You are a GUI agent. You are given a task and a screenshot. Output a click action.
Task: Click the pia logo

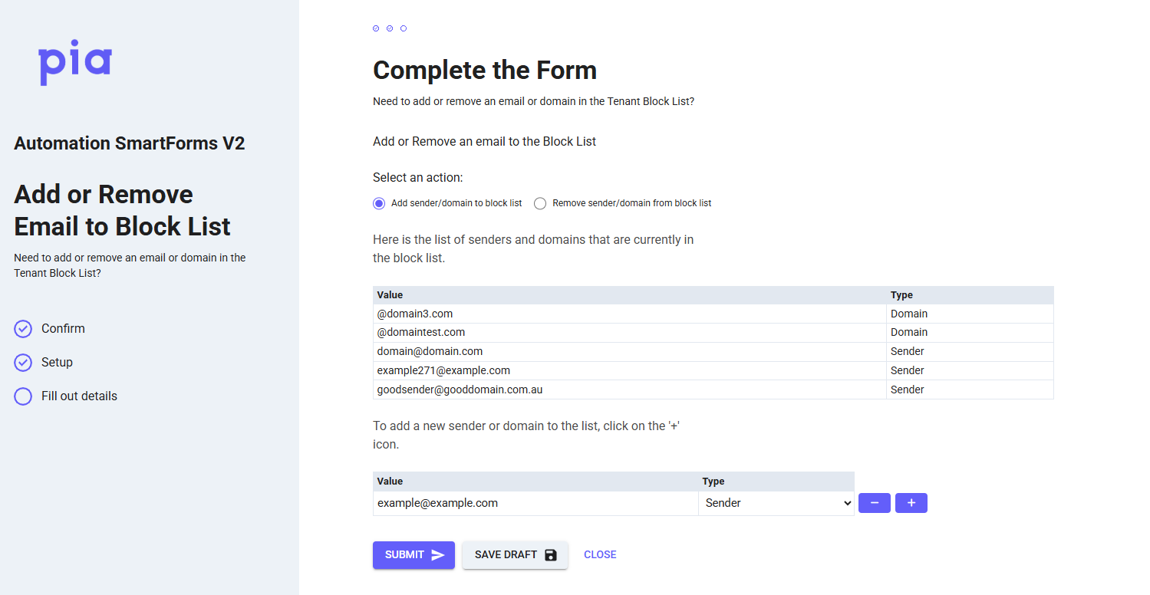(75, 61)
